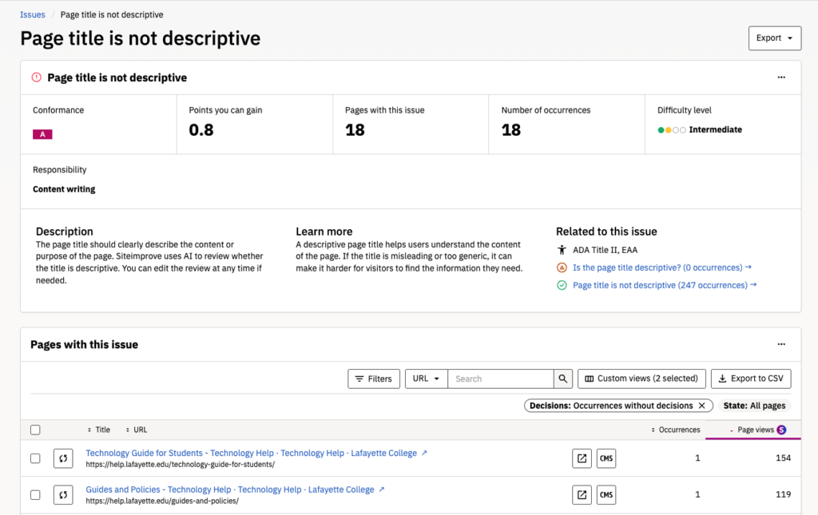Click the external arrow after the Technology Guide for Students title
This screenshot has width=818, height=515.
(424, 453)
